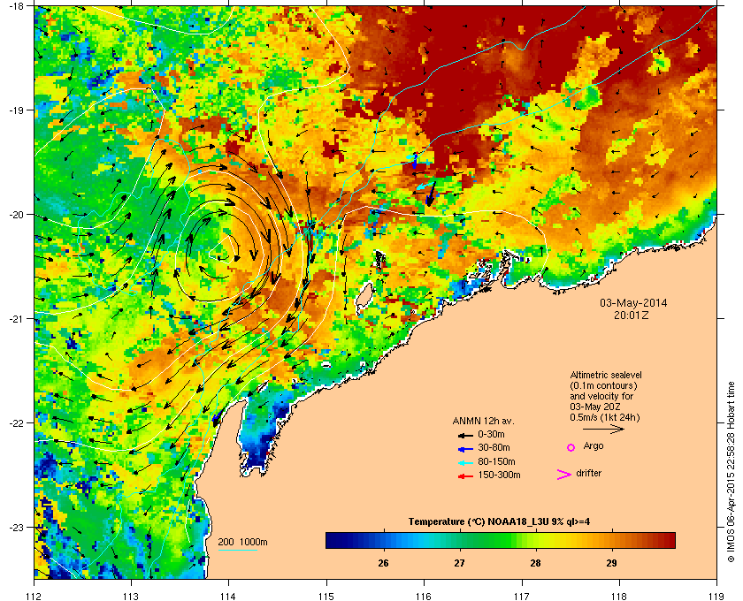Click the dark red end of temperature colorbar
Viewport: 743px width, 601px height.
tap(668, 540)
